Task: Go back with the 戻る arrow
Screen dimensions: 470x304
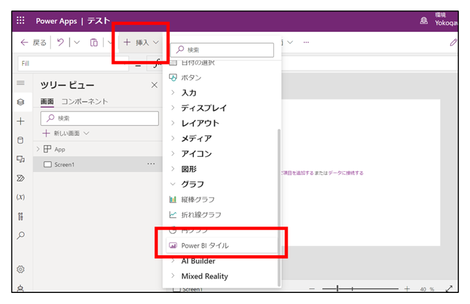Action: click(33, 42)
